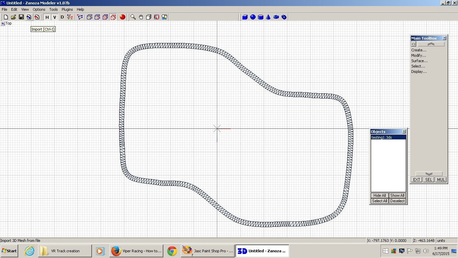Viewport: 458px width, 258px height.
Task: Open a file using the folder icon
Action: point(13,17)
